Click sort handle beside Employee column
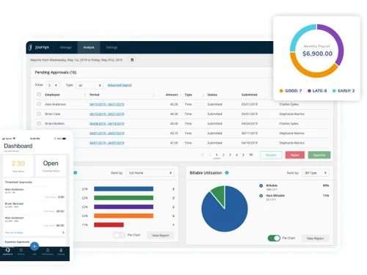 coord(85,95)
